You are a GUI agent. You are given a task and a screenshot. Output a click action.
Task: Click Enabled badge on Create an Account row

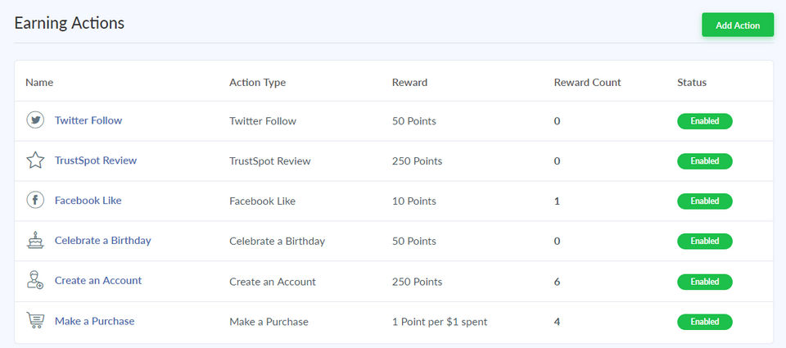click(704, 282)
